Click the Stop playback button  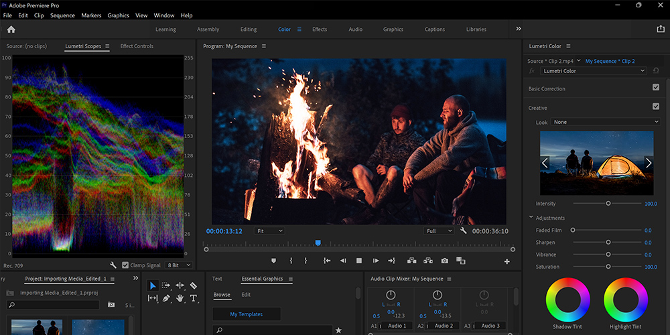[x=359, y=261]
